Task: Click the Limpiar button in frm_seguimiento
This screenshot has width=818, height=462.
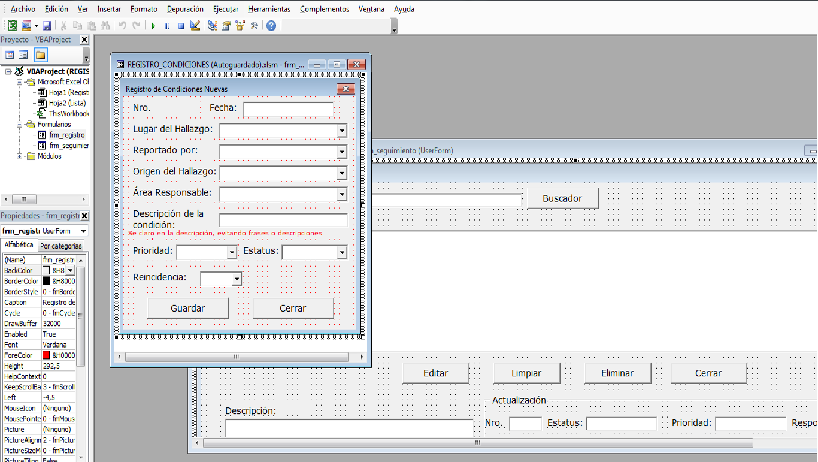Action: pyautogui.click(x=526, y=373)
